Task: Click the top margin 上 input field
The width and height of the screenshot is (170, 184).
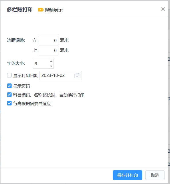Action: 49,51
